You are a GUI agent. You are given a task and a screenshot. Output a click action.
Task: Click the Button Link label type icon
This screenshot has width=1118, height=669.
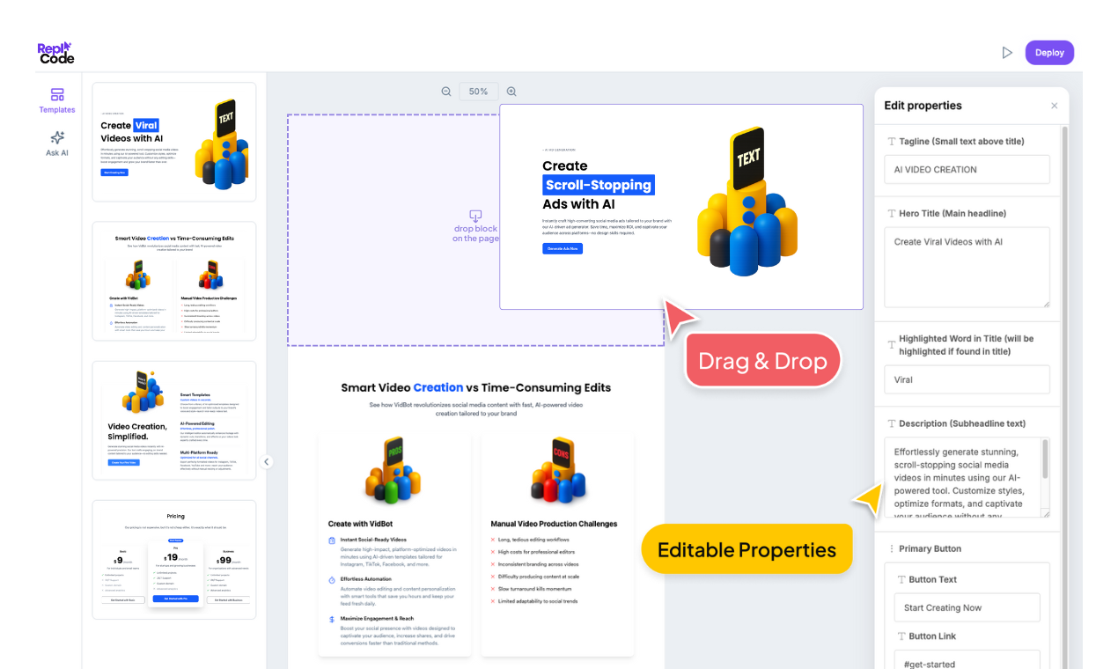pos(901,636)
